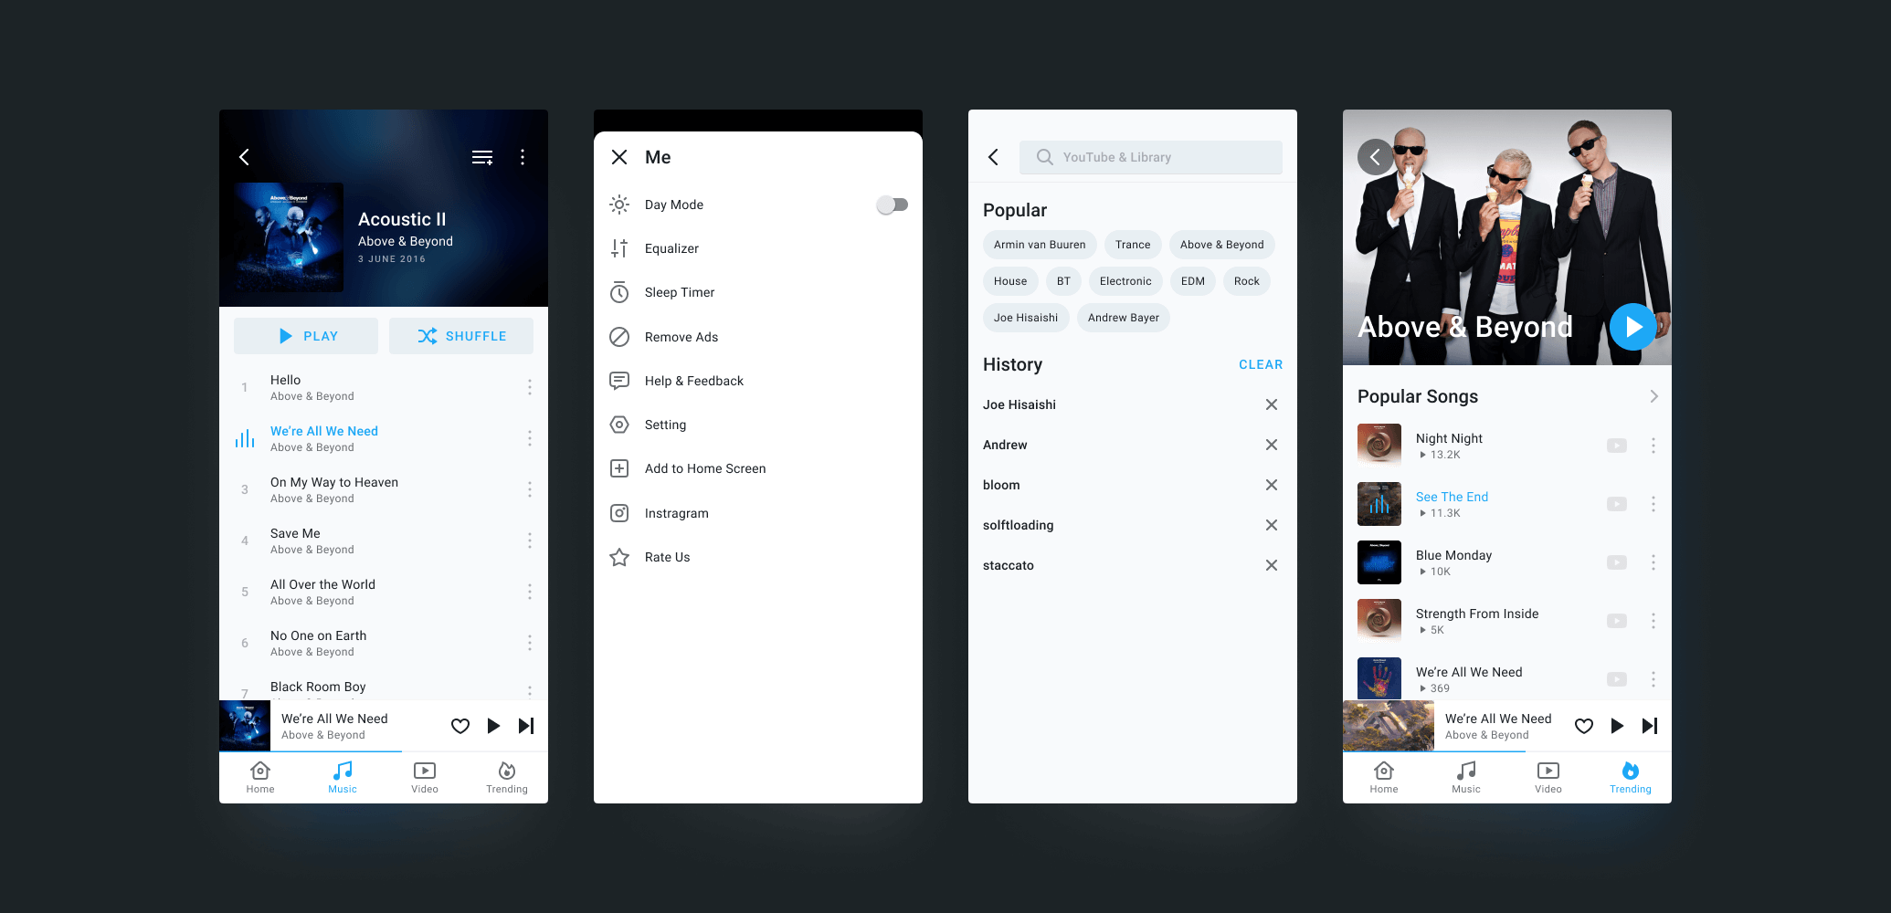
Task: Open the Night Night song thumbnail
Action: tap(1379, 446)
